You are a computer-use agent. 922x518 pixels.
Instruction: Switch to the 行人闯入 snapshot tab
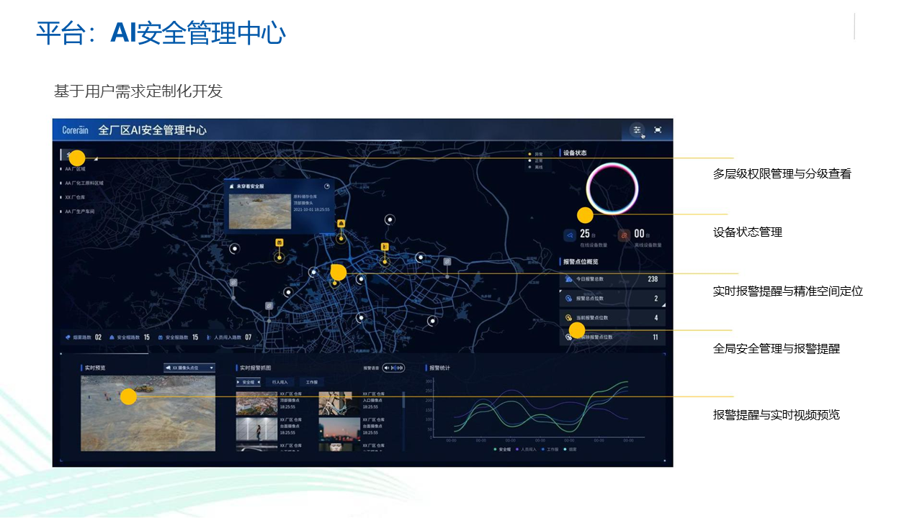279,382
